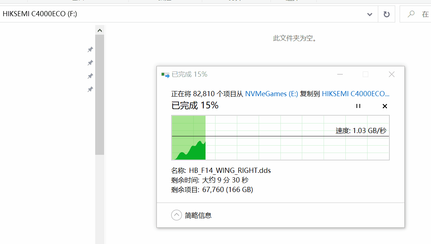Click the copy dialog title bar icon

[x=165, y=75]
